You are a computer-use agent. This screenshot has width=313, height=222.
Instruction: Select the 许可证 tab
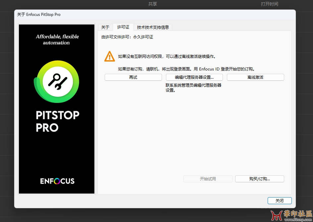tap(123, 27)
